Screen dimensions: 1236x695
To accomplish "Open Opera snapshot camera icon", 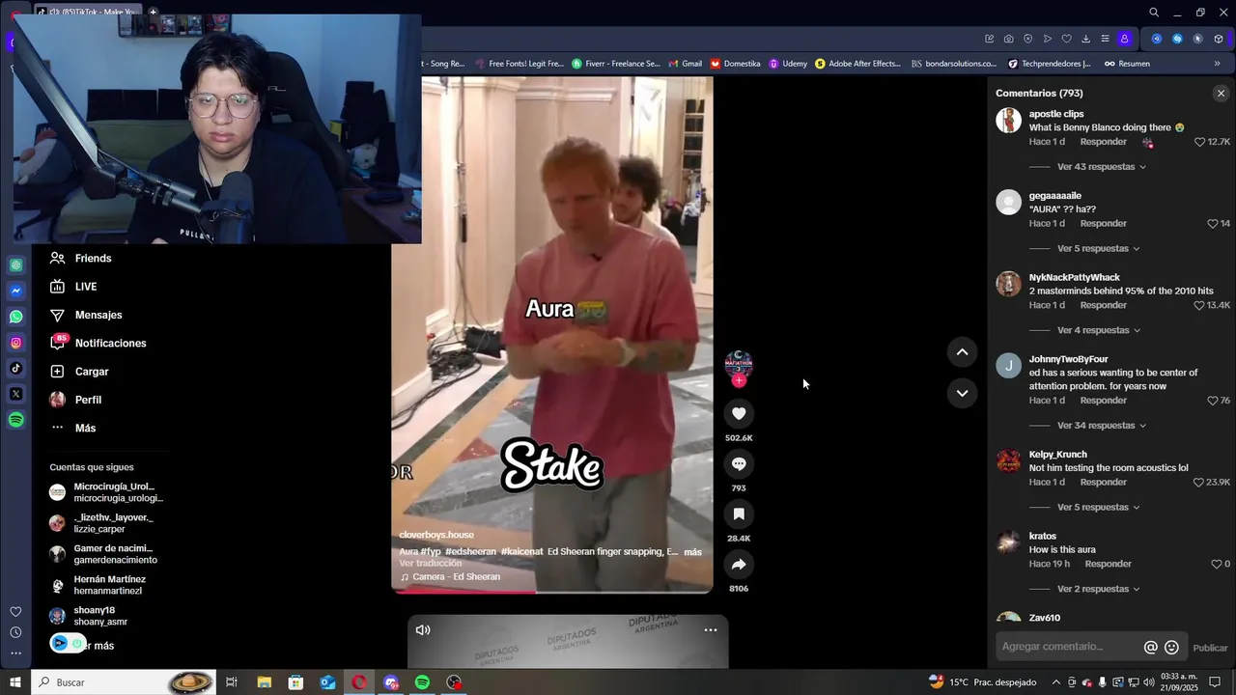I will (1008, 39).
